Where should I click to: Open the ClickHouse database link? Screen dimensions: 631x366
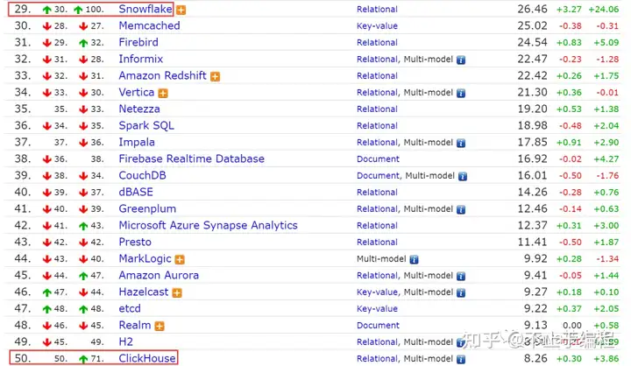pos(147,358)
